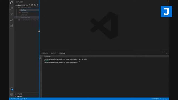This screenshot has width=178, height=100.
Task: Click the New File icon in Explorer header
Action: [29, 5]
